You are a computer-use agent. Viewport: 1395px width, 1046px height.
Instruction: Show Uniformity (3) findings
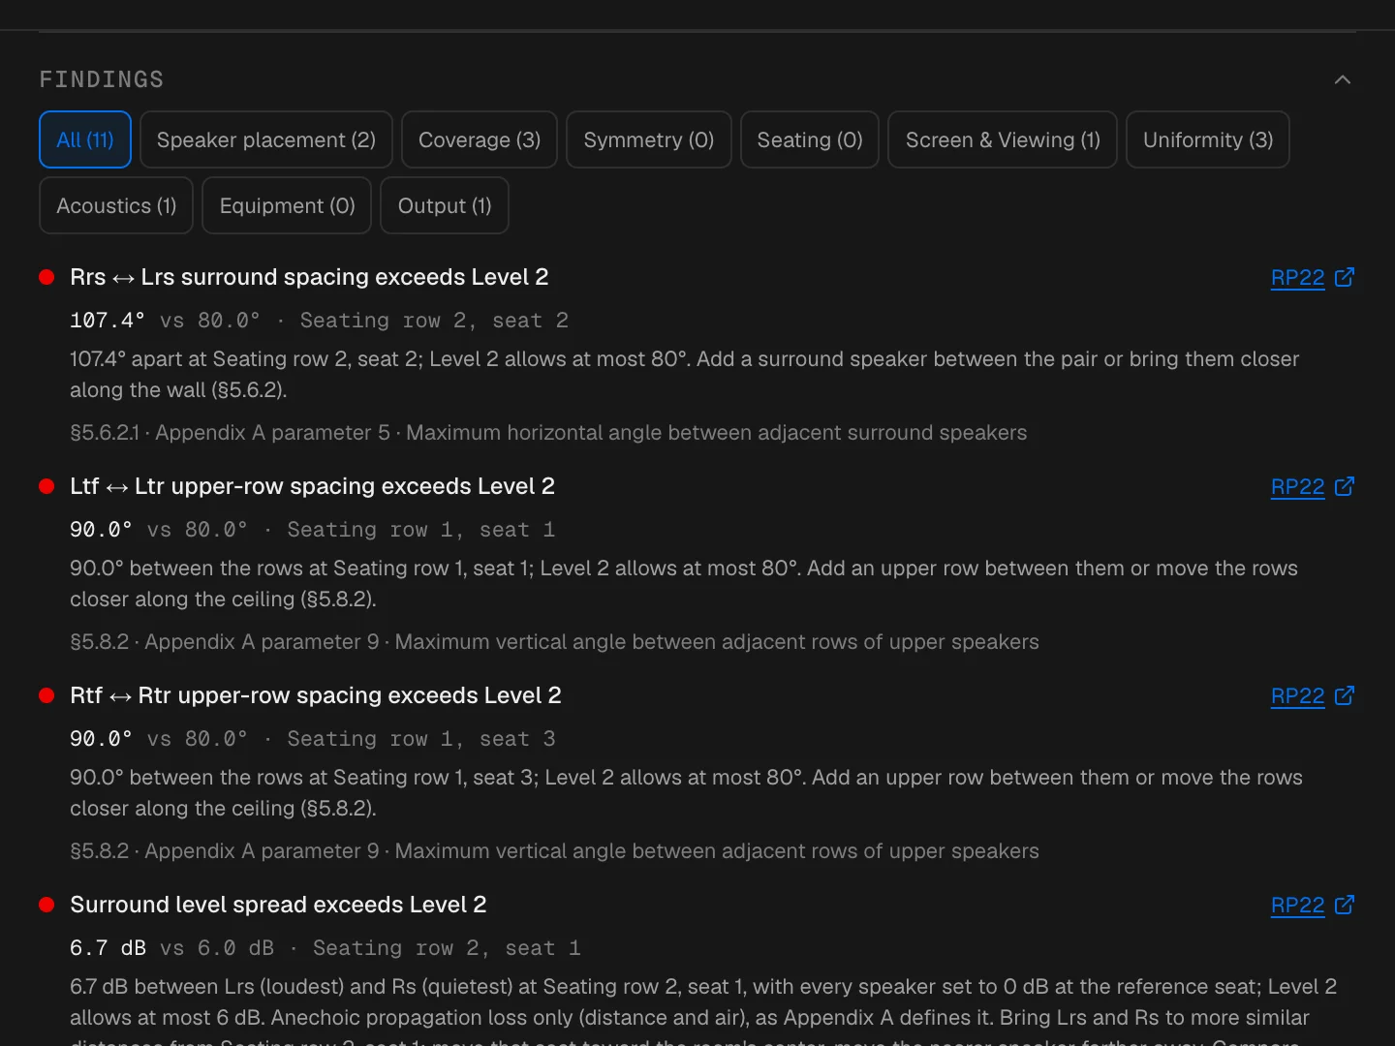click(1208, 139)
